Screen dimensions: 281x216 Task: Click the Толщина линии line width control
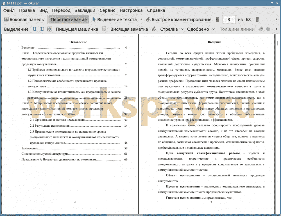pyautogui.click(x=237, y=29)
